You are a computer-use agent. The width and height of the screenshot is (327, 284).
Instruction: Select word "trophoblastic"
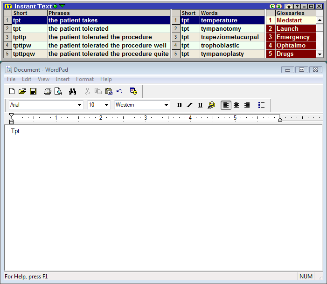(x=232, y=45)
